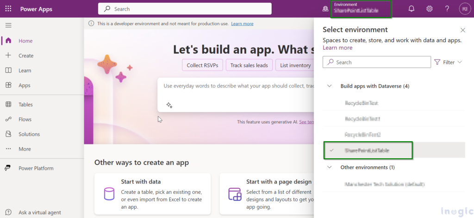Open Learn more link in developer banner
Image resolution: width=474 pixels, height=218 pixels.
(x=242, y=24)
